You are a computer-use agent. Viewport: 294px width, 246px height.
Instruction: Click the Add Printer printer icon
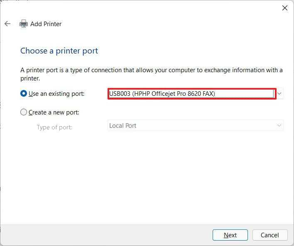click(24, 24)
